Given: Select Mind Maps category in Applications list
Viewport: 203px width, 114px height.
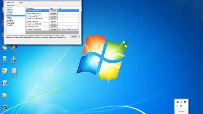Looking at the screenshot, I should pyautogui.click(x=10, y=20).
